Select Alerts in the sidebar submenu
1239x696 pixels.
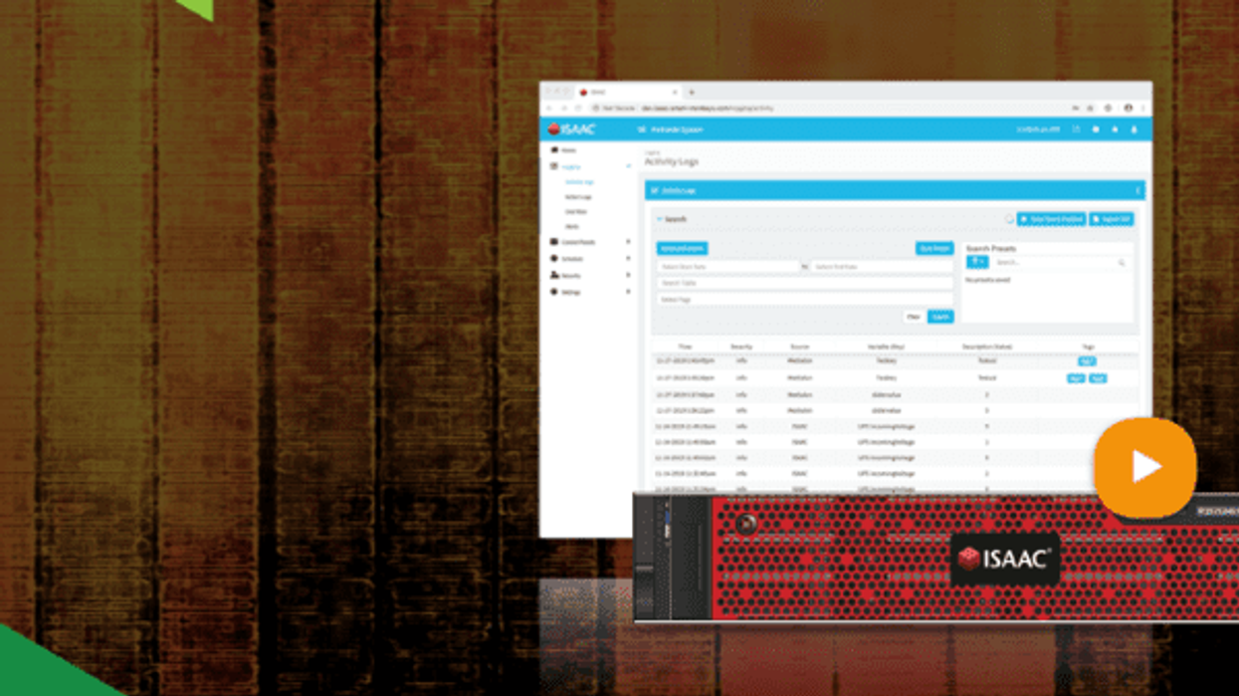point(572,227)
